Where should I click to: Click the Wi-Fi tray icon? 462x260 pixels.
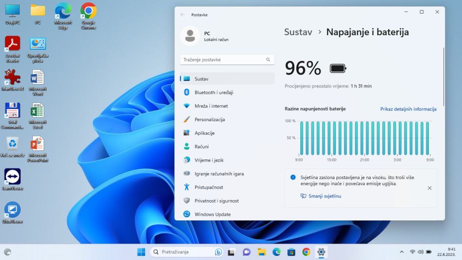click(412, 252)
